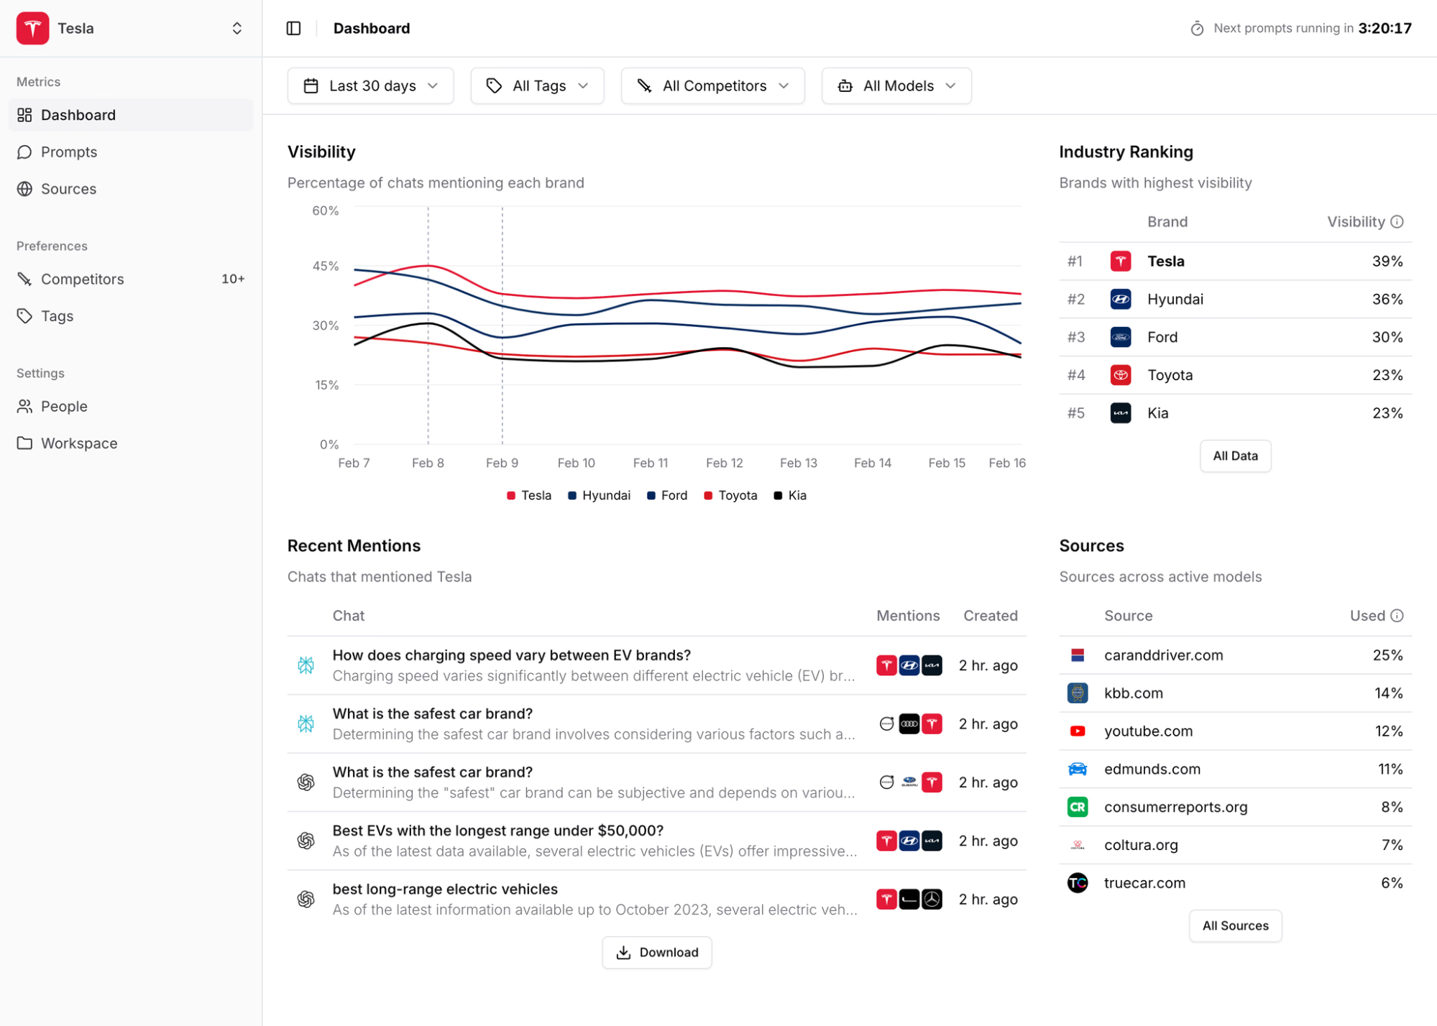Viewport: 1437px width, 1026px height.
Task: Expand the All Competitors filter
Action: point(712,85)
